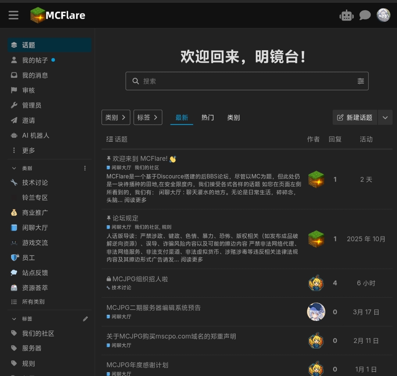Viewport: 397px width, 376px height.
Task: Open topic 关于MCJPG购买mscpo.com域名的郑重声明
Action: coord(171,336)
